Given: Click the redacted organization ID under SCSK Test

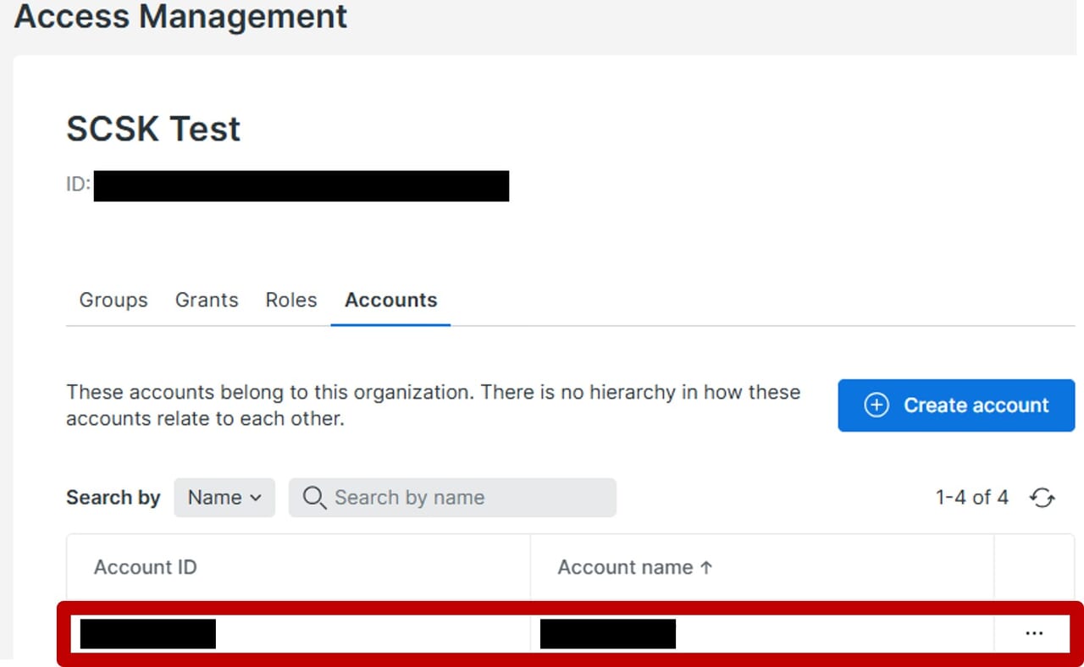Looking at the screenshot, I should pos(301,185).
